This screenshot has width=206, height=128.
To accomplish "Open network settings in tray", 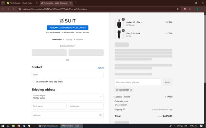I will [x=182, y=126].
